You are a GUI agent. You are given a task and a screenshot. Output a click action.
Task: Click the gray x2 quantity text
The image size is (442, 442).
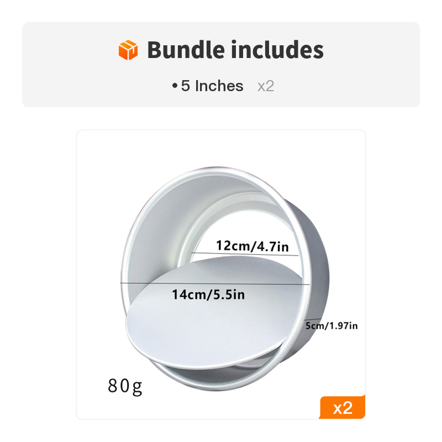[266, 86]
